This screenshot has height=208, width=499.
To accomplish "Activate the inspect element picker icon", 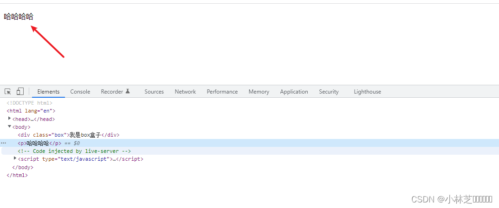I will 8,91.
